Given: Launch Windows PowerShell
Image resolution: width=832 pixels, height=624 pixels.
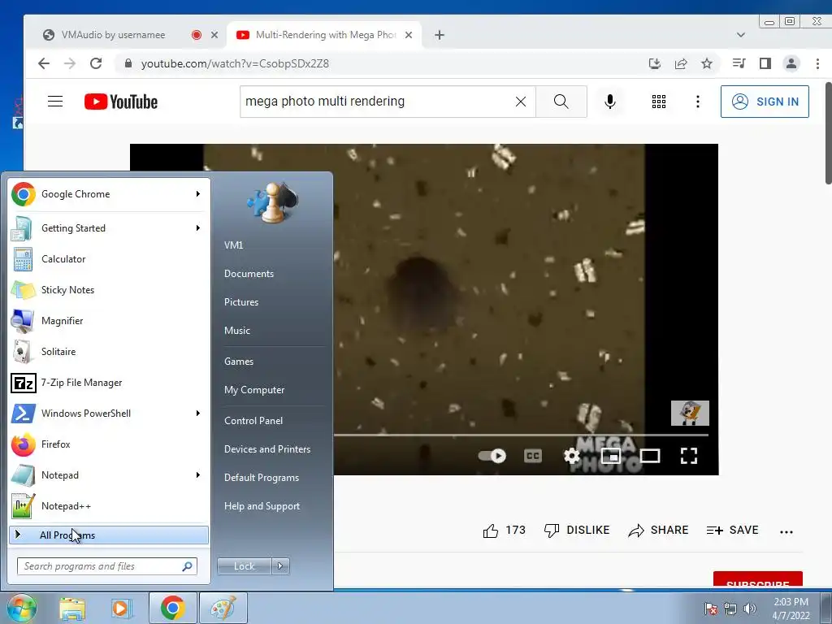Looking at the screenshot, I should coord(108,414).
